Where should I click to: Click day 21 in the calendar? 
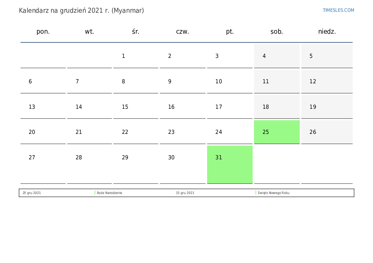89,132
